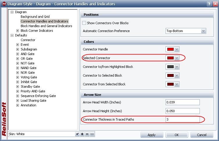The height and width of the screenshot is (141, 219).
Task: Click the ellipsis icon beside the skin field
Action: pos(92,134)
